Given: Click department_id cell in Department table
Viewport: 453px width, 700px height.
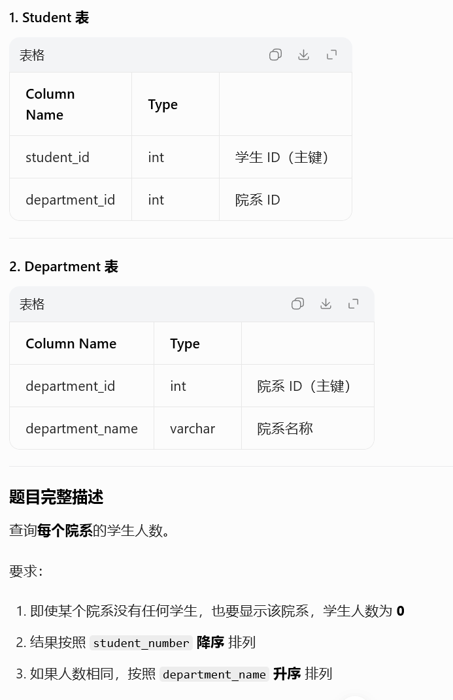Looking at the screenshot, I should (82, 386).
